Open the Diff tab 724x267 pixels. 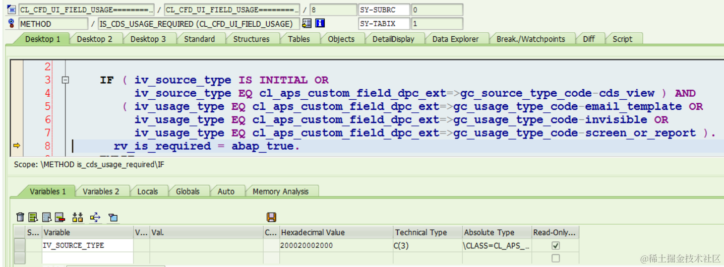(x=589, y=39)
